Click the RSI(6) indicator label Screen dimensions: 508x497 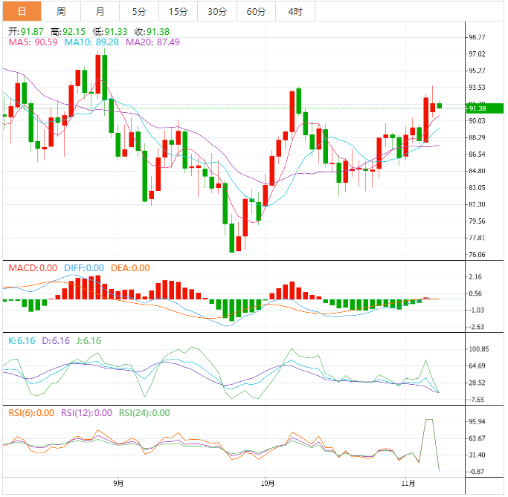coord(31,413)
